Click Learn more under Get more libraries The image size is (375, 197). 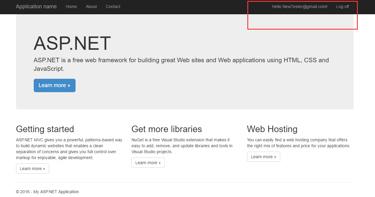[x=148, y=163]
